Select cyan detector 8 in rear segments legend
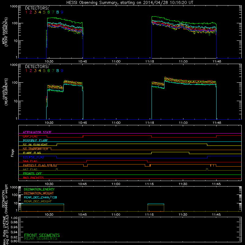245x245 pixels. (58, 71)
